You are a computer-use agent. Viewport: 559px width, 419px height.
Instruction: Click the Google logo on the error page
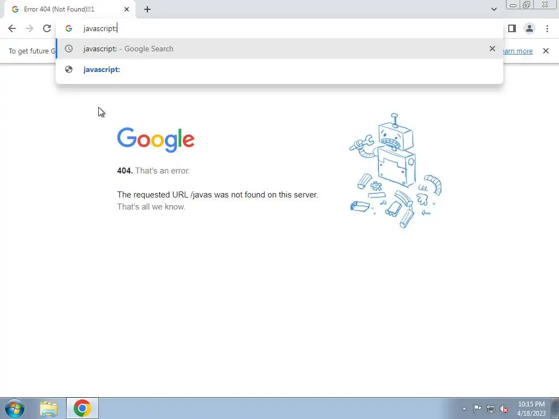156,140
